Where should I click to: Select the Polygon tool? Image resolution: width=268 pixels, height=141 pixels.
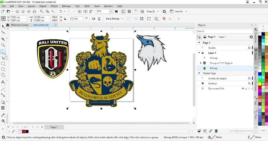pyautogui.click(x=3, y=75)
